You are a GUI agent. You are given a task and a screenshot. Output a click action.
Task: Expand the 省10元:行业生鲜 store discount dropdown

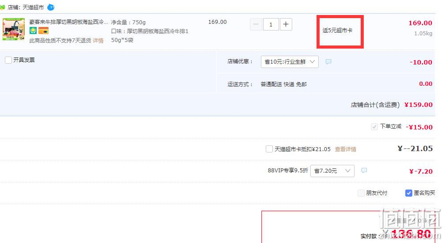290,61
